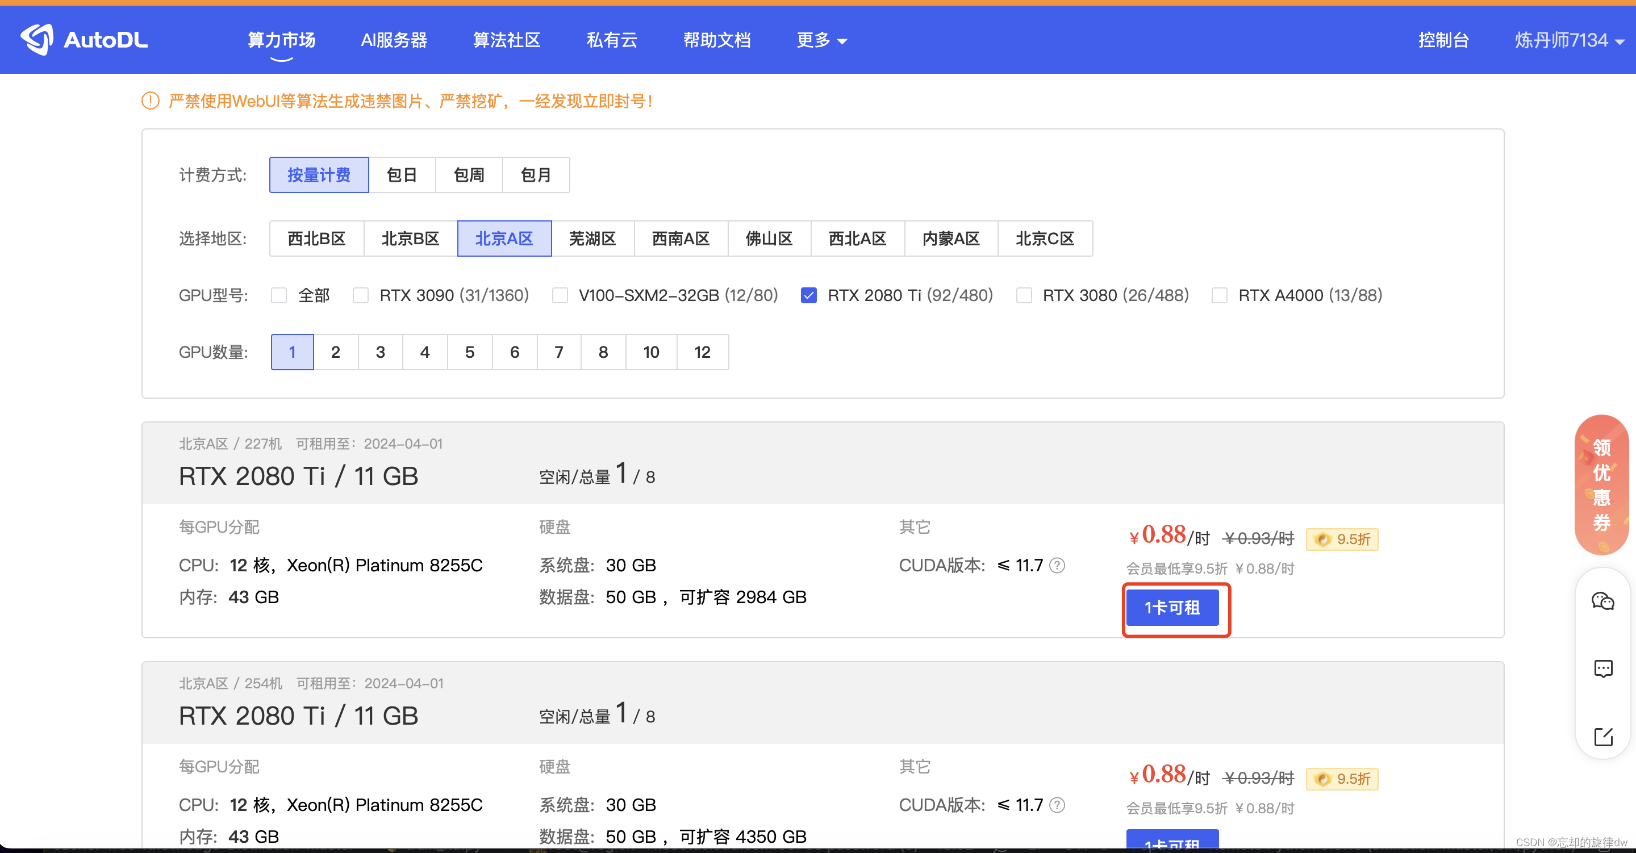Switch to the AI服务器 menu item
Image resolution: width=1636 pixels, height=853 pixels.
coord(394,39)
